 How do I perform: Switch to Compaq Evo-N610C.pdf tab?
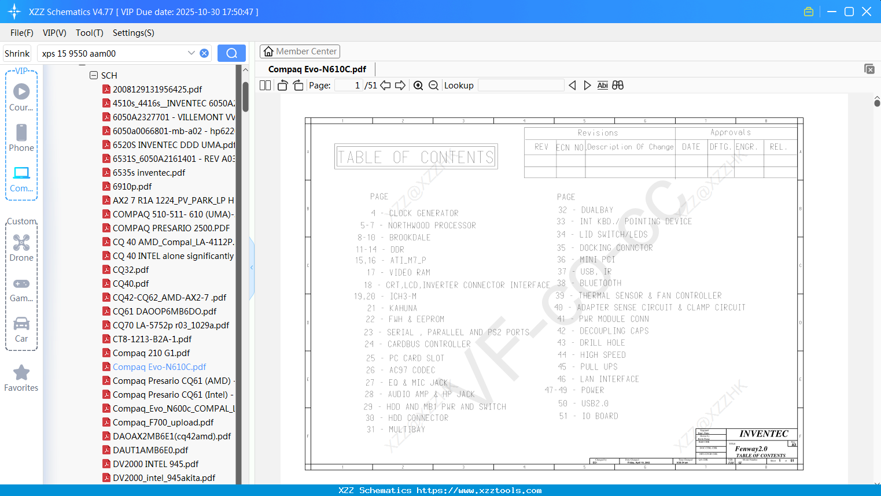pos(317,69)
